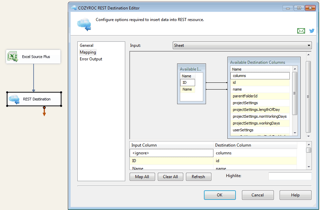
Task: Select projectSettings.nonWorkingDays destination column
Action: (x=260, y=116)
